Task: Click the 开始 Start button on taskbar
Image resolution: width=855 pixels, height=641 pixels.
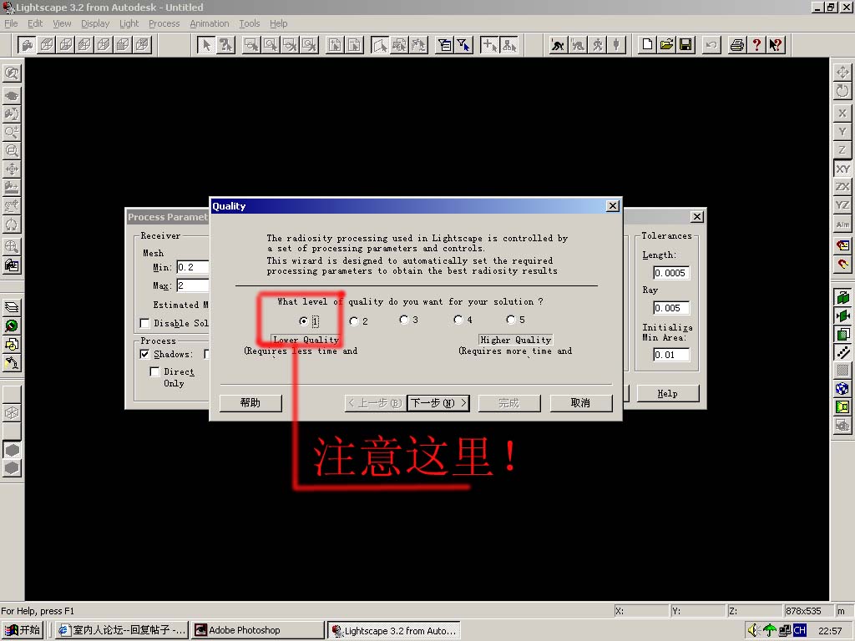Action: click(x=23, y=630)
